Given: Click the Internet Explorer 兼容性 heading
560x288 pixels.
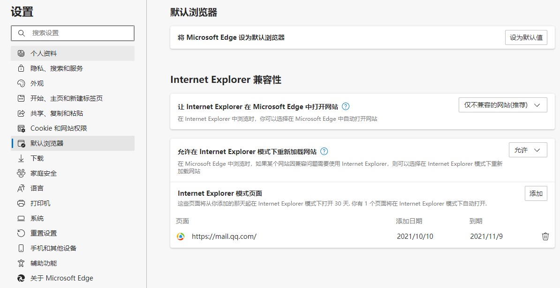Looking at the screenshot, I should tap(226, 80).
